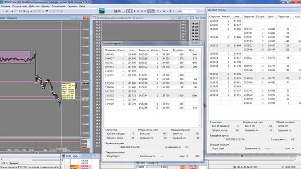
Task: Click the 63 812 price row in SiH0 order book
Action: pyautogui.click(x=85, y=166)
